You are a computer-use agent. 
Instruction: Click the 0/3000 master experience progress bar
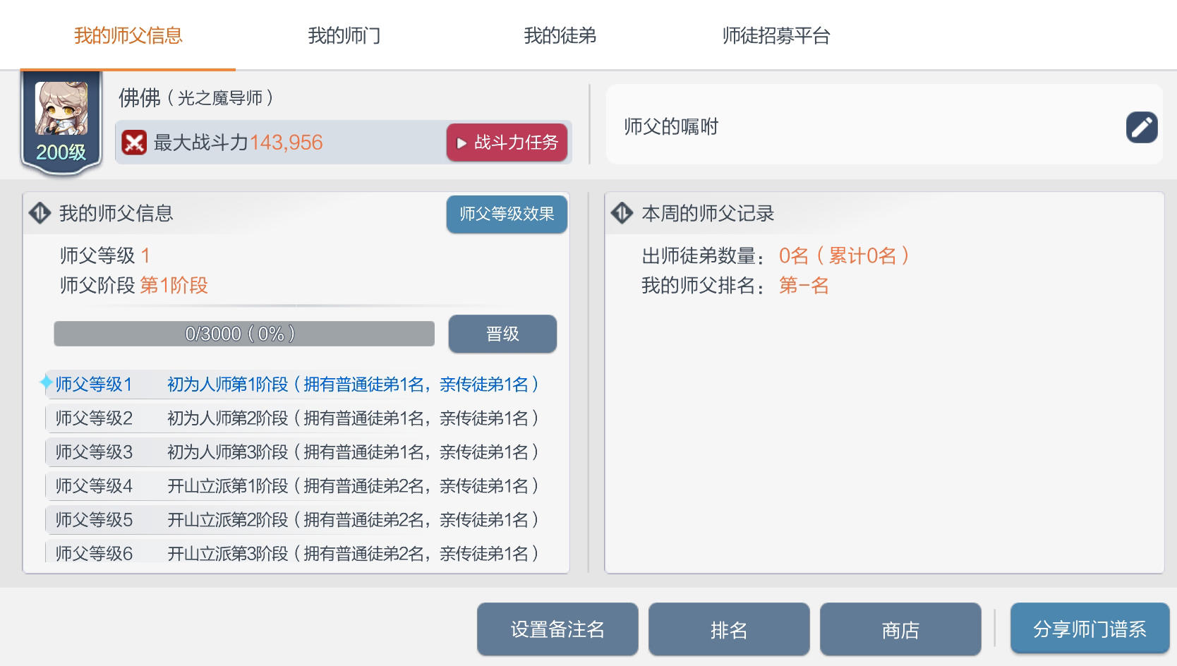[x=244, y=334]
